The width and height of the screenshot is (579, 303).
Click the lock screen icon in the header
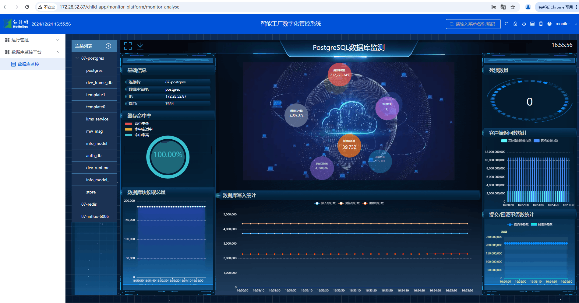tap(515, 24)
